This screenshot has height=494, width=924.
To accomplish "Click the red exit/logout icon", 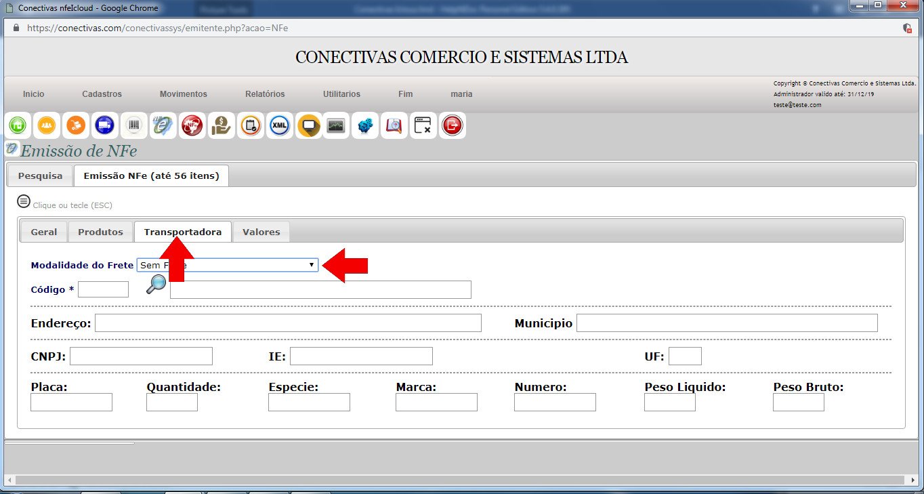I will [452, 125].
